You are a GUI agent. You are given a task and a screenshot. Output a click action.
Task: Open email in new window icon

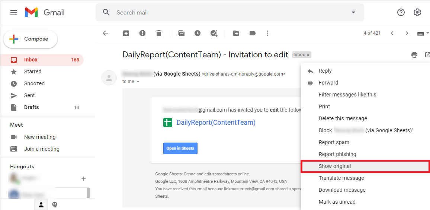(x=427, y=55)
